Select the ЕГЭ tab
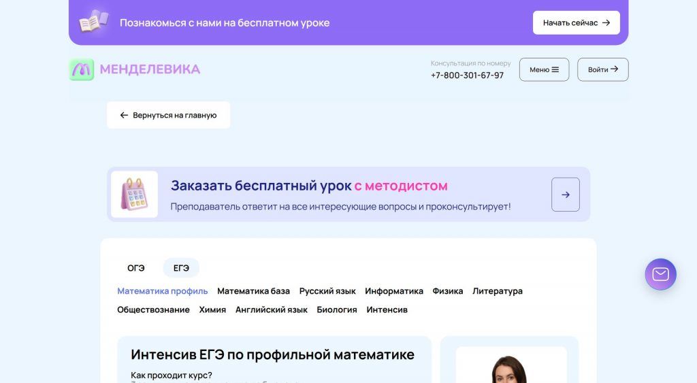 click(181, 268)
